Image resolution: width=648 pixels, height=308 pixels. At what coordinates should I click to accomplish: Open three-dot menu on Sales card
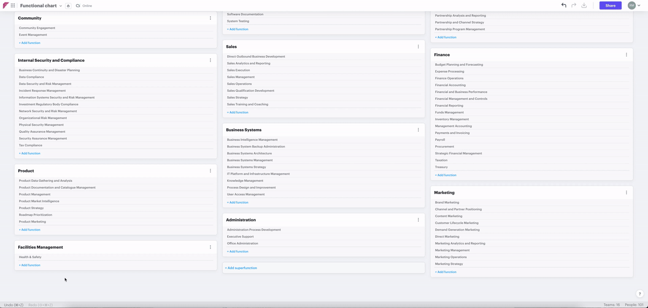coord(418,47)
